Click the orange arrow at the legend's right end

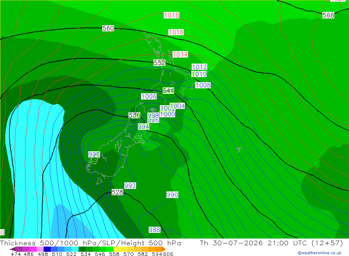point(164,249)
